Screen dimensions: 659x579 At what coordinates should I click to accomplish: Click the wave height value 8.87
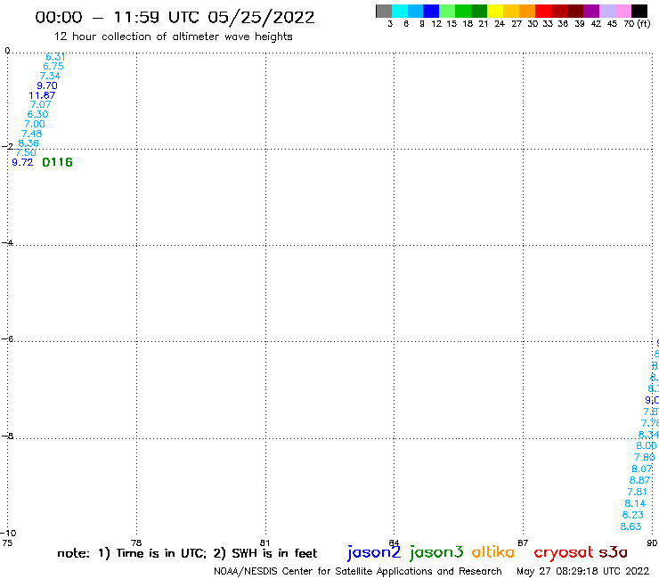639,480
